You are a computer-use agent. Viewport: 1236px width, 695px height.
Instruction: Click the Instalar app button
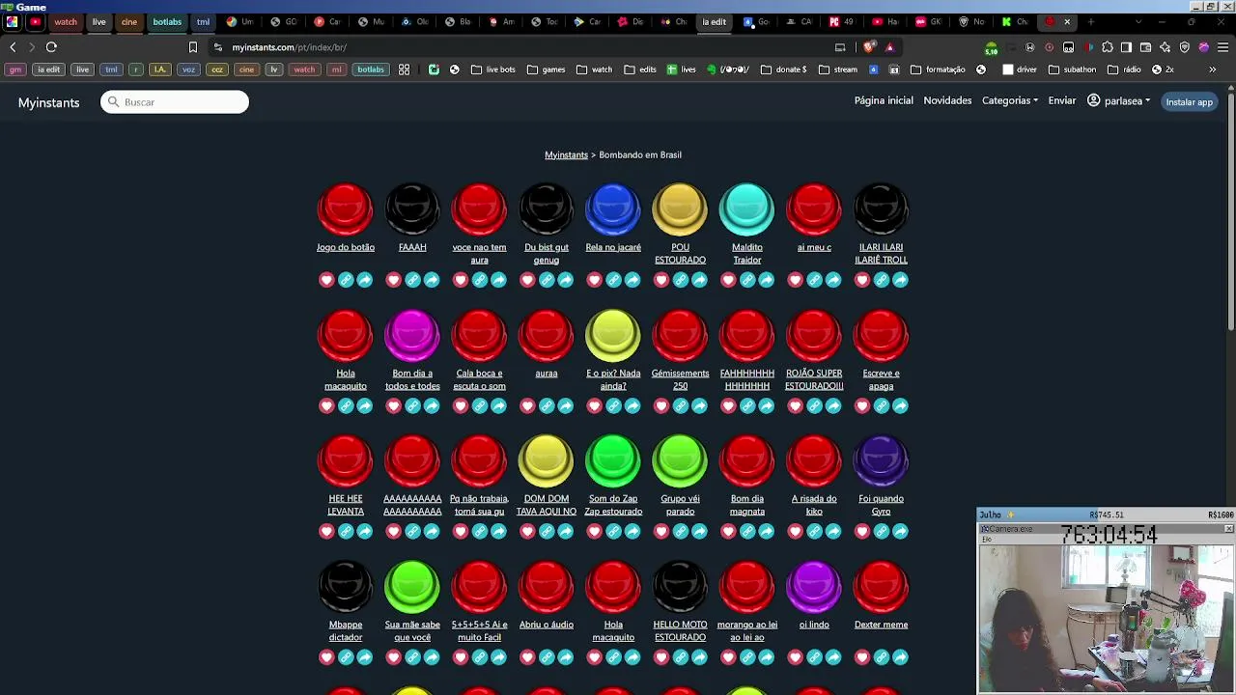coord(1189,101)
